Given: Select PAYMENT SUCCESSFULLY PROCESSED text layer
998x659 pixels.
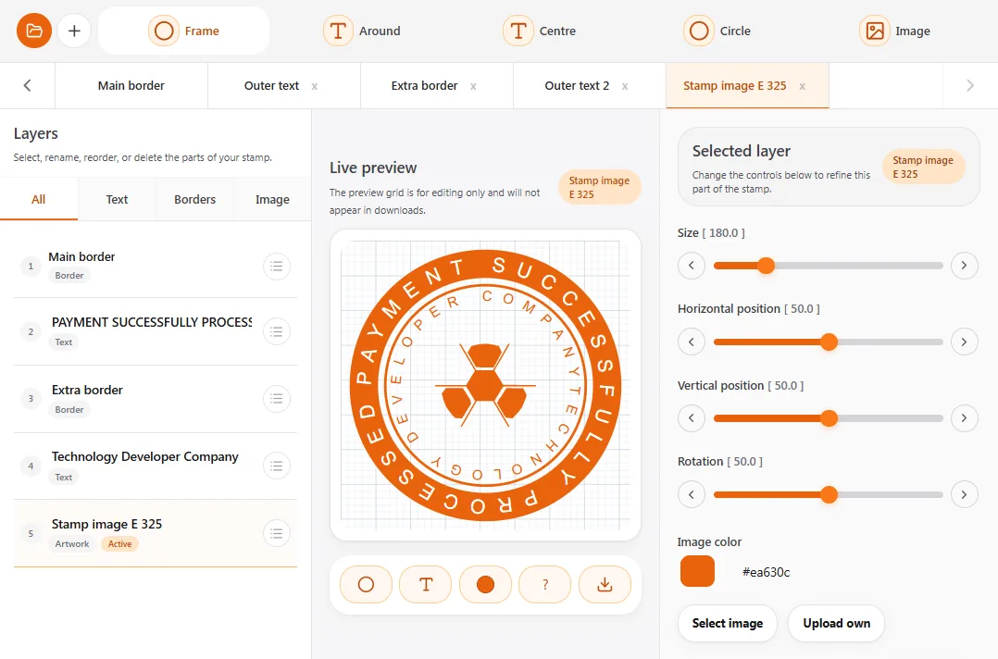Looking at the screenshot, I should (156, 331).
